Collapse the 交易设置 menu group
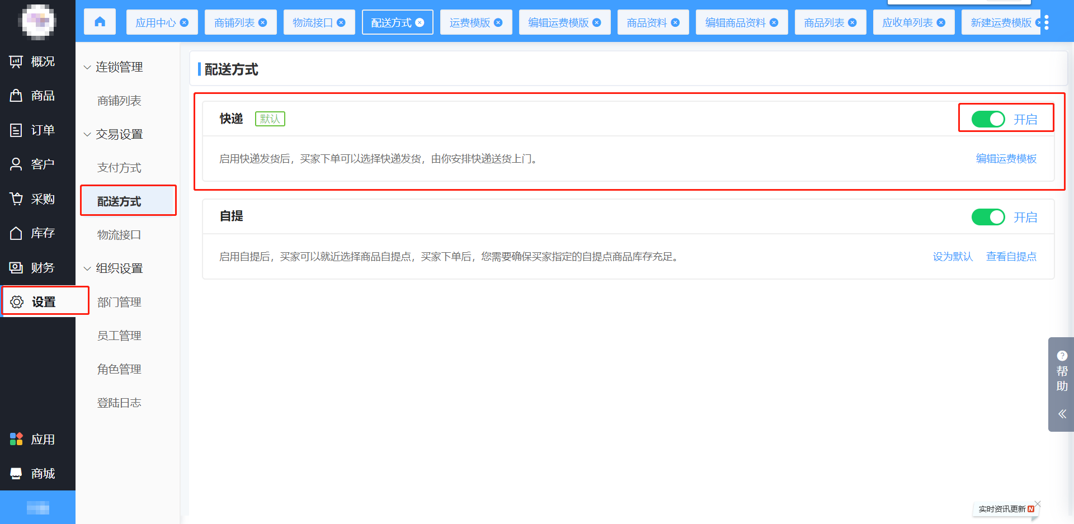The height and width of the screenshot is (524, 1074). pos(87,134)
